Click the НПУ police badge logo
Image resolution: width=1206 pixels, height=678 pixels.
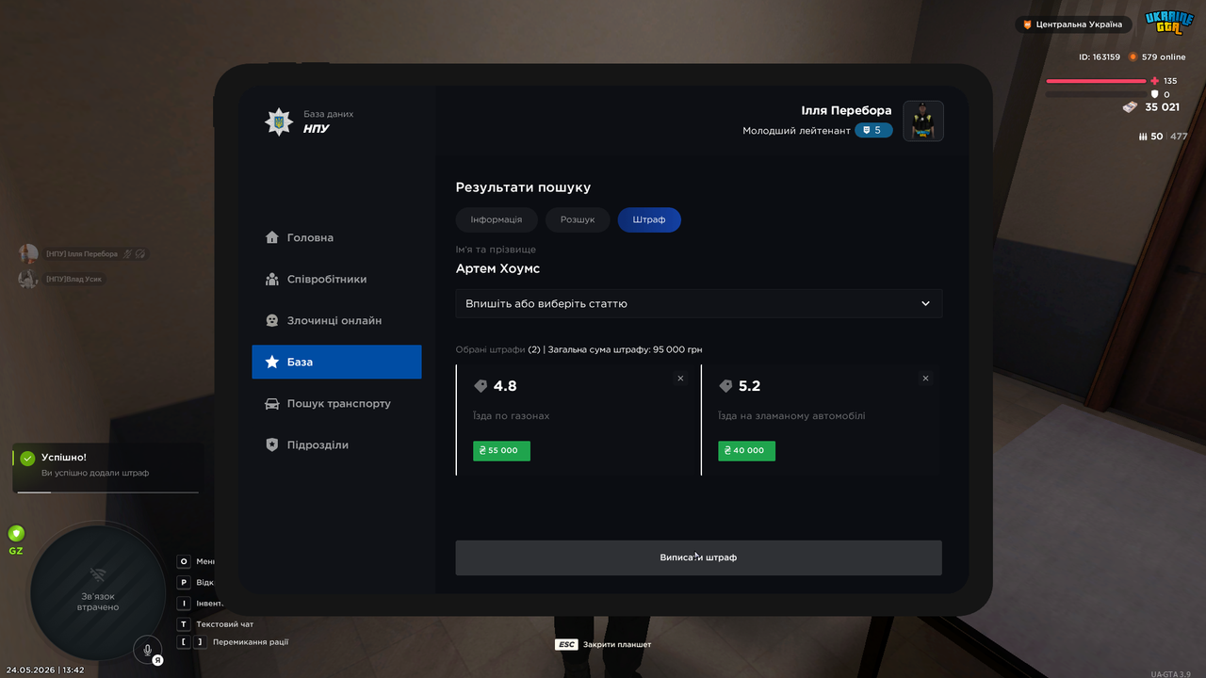pos(278,121)
